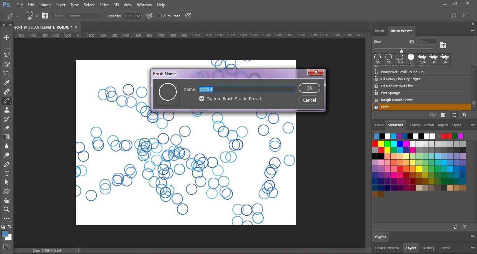Select the Quick Selection tool

pos(6,64)
